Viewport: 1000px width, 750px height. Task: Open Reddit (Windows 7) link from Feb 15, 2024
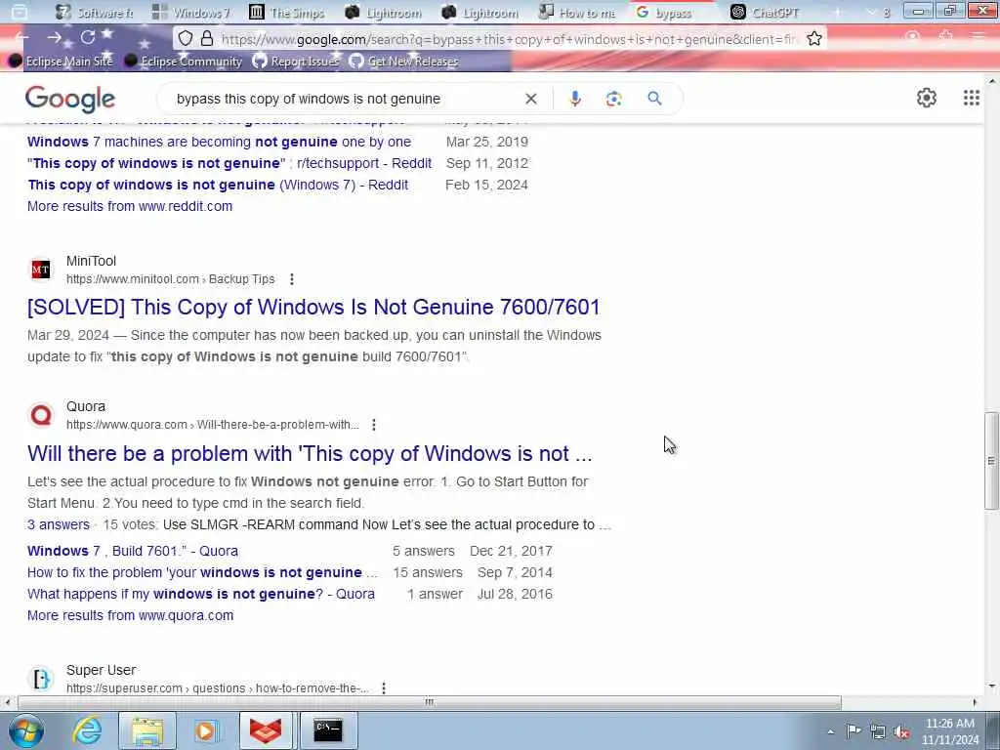pyautogui.click(x=218, y=185)
